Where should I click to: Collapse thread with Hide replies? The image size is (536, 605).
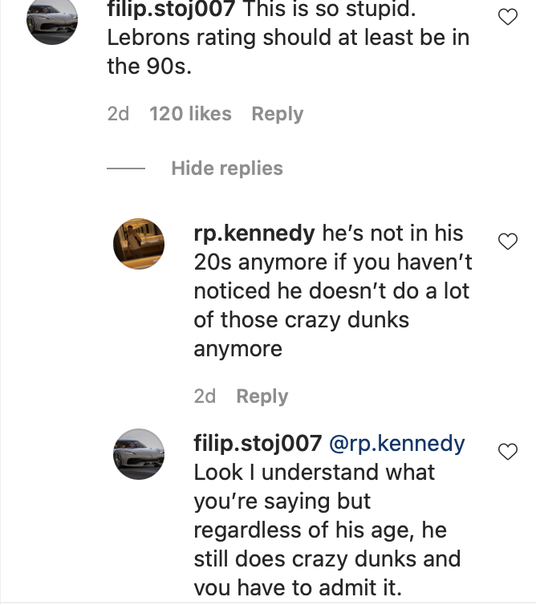(x=227, y=169)
